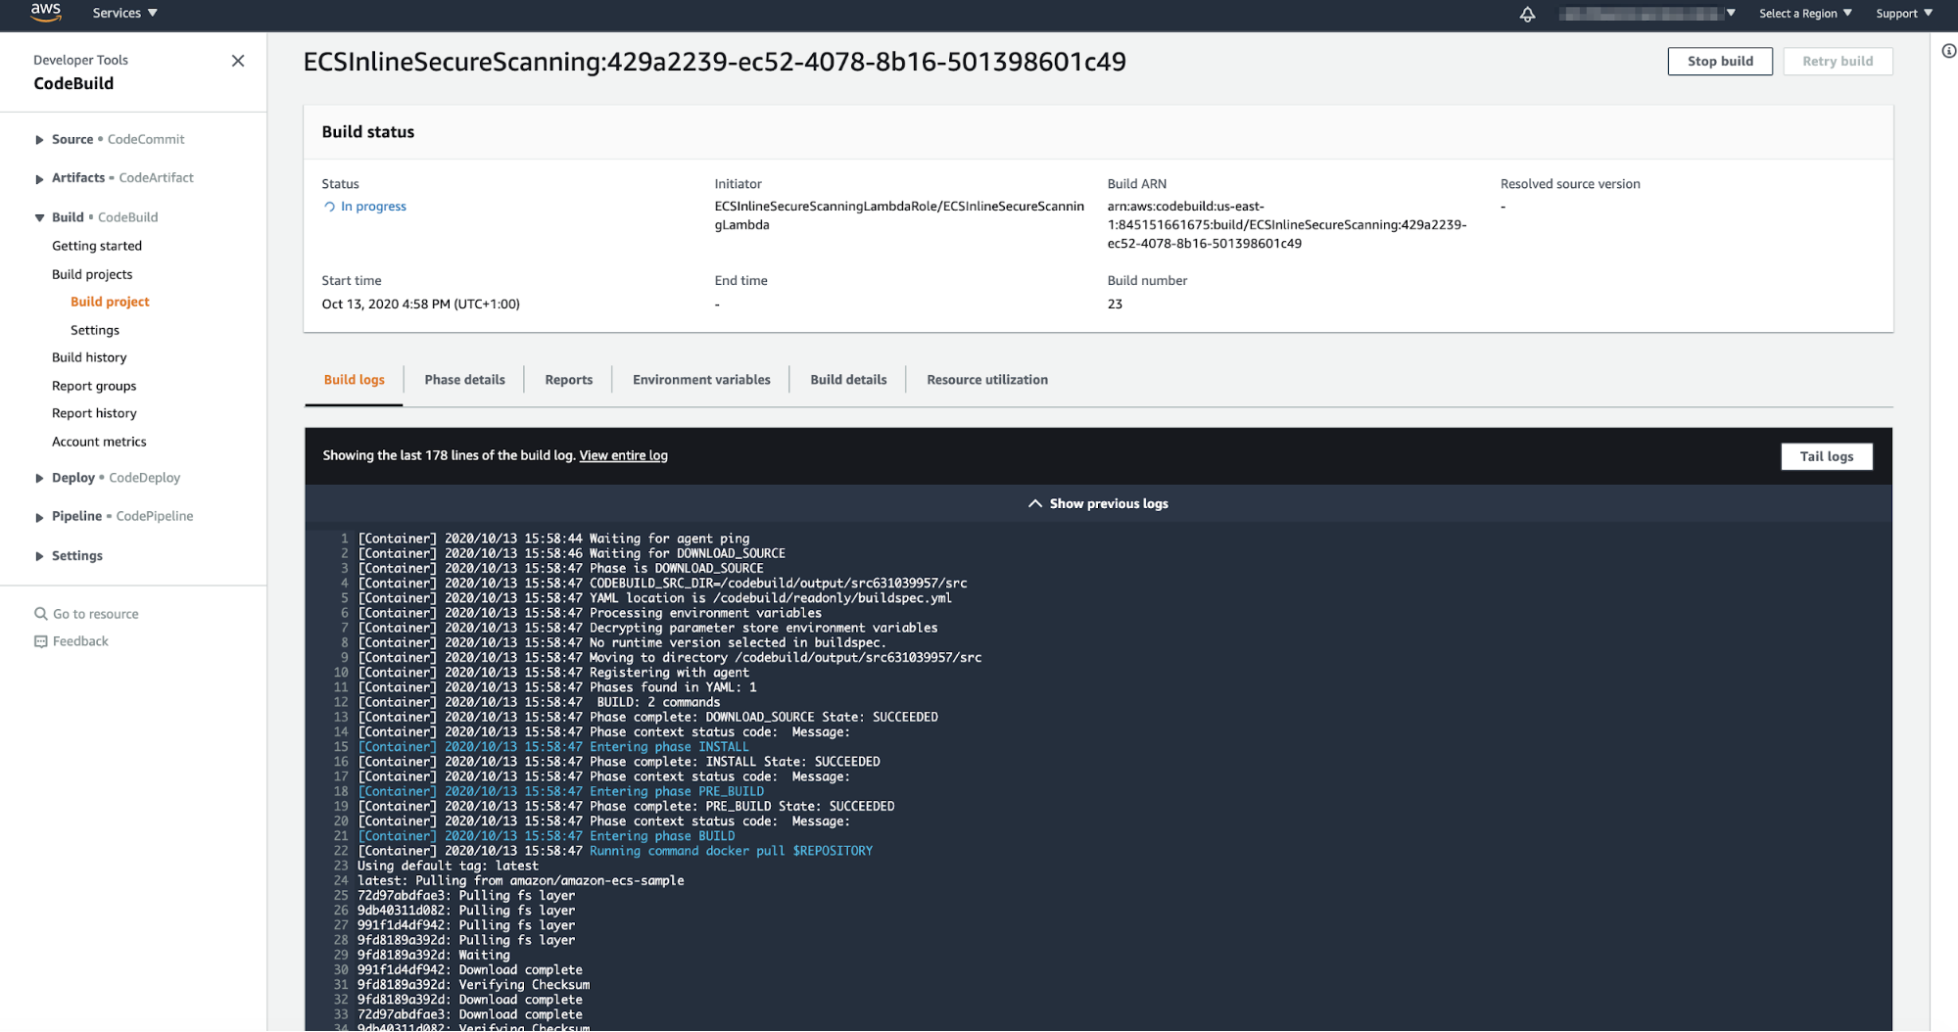
Task: Switch to the Build details tab
Action: pos(848,380)
